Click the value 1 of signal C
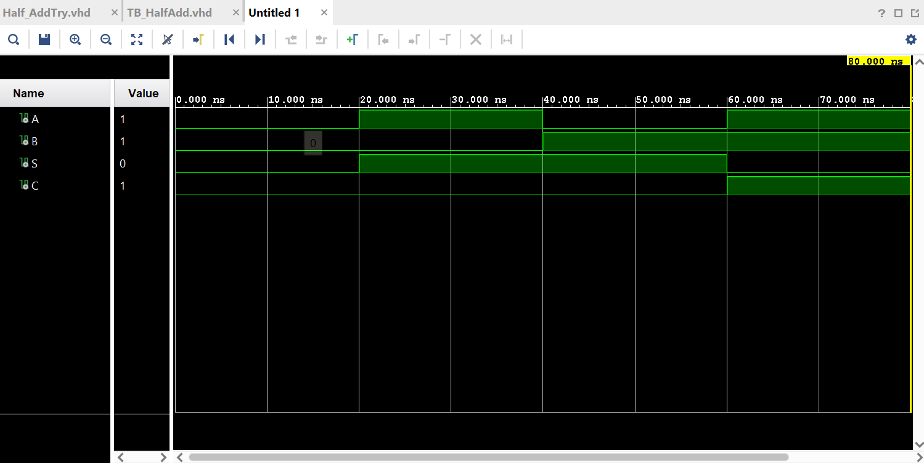This screenshot has height=463, width=924. [x=123, y=186]
